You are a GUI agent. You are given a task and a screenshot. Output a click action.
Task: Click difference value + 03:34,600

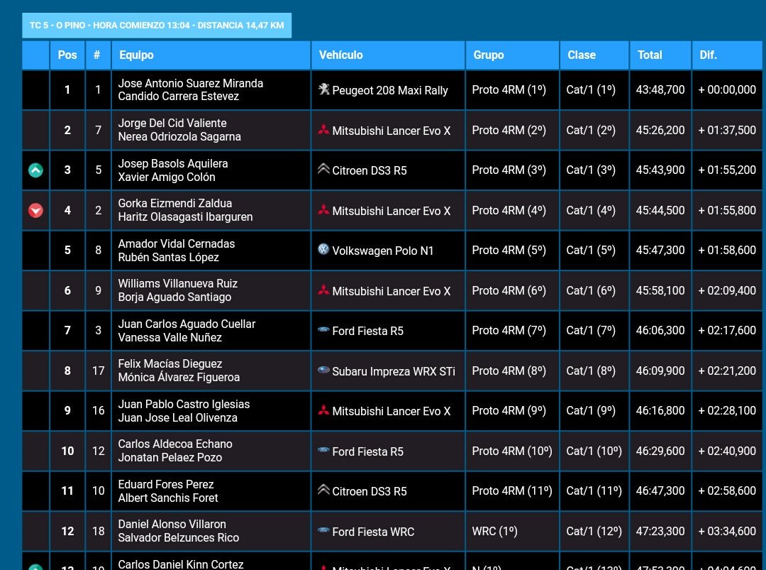coord(727,532)
